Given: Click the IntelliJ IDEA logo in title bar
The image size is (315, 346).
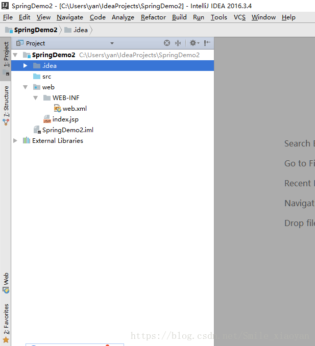Looking at the screenshot, I should click(x=5, y=6).
